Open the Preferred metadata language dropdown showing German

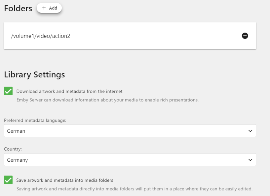(x=126, y=131)
